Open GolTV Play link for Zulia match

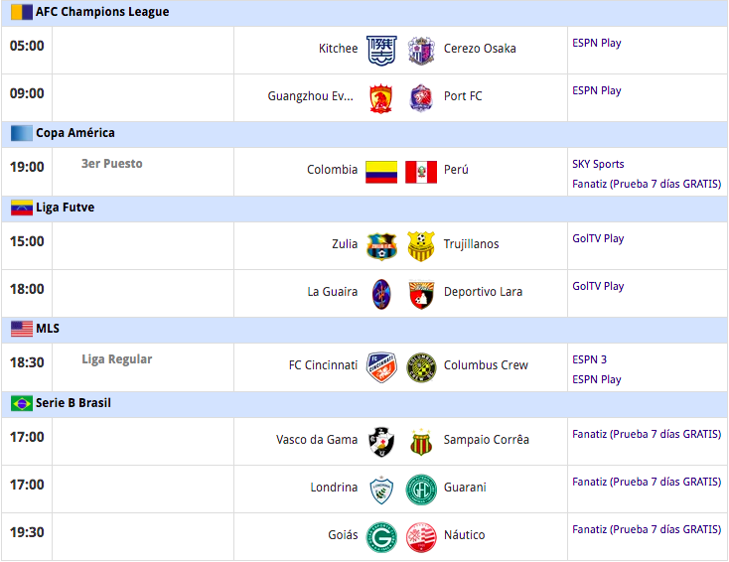click(x=598, y=238)
